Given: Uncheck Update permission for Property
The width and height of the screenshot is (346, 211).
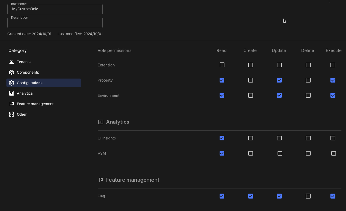Looking at the screenshot, I should pyautogui.click(x=279, y=80).
